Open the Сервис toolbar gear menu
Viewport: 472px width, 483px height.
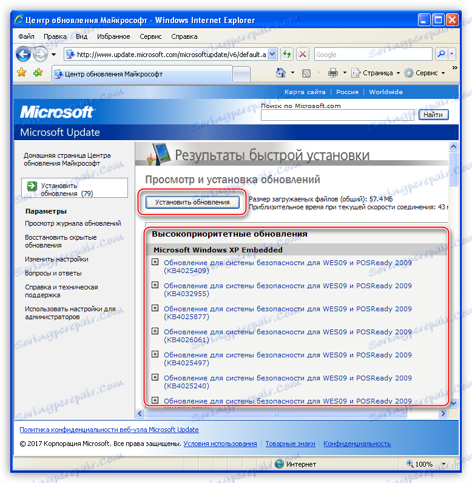[425, 73]
